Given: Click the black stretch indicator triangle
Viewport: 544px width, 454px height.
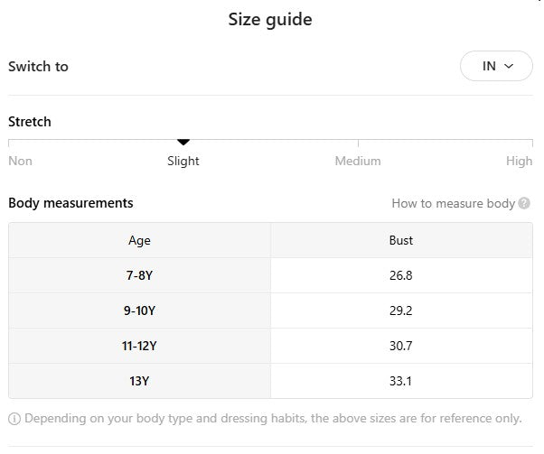Looking at the screenshot, I should [183, 142].
